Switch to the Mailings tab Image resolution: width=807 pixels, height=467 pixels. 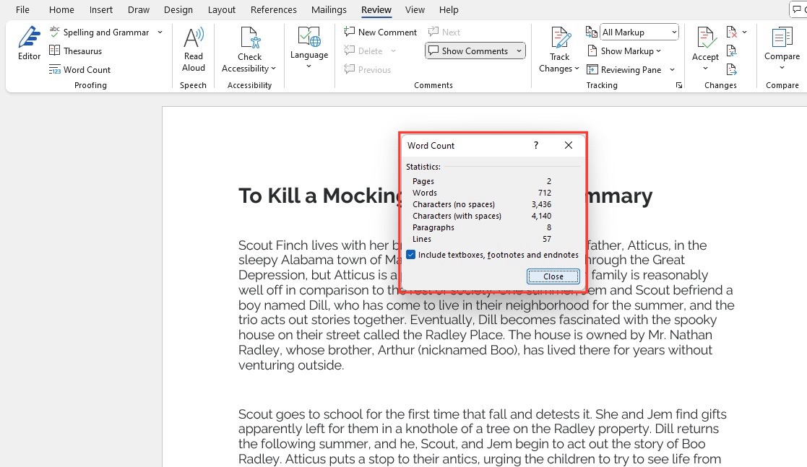coord(329,10)
